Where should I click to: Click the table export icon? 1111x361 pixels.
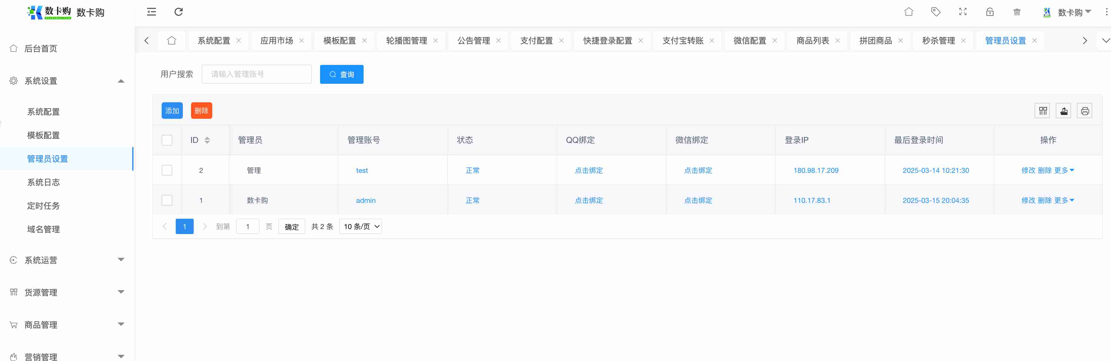coord(1064,111)
